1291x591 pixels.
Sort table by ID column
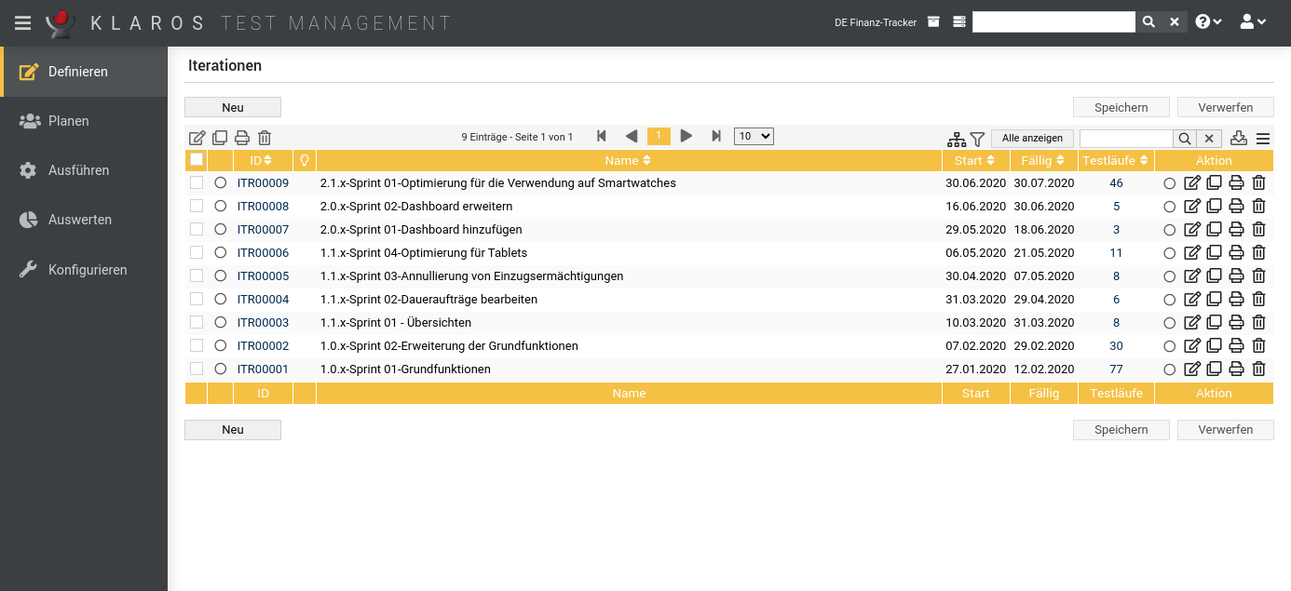(x=262, y=161)
